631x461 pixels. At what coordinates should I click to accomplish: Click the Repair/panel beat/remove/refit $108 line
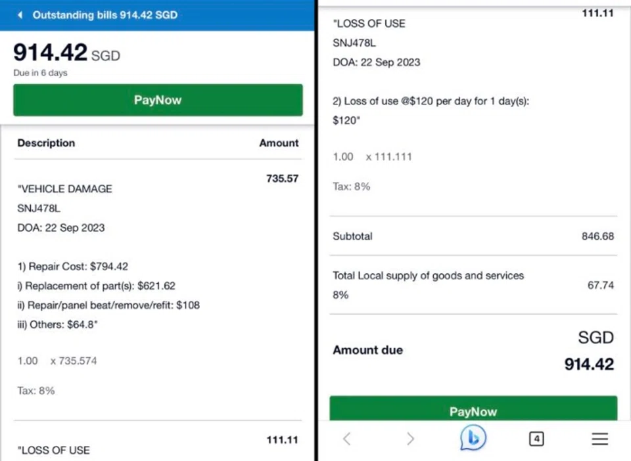pos(108,305)
